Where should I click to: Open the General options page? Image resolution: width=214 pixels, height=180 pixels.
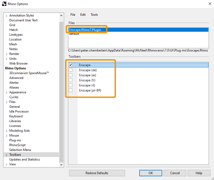(x=15, y=107)
